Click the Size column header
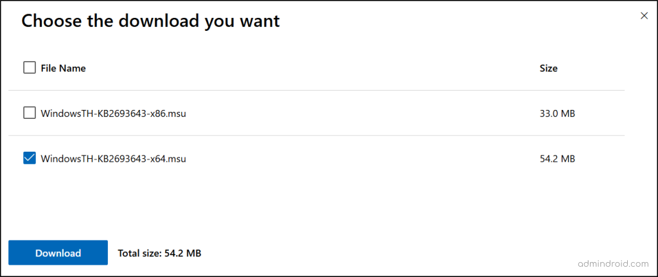 (x=548, y=68)
